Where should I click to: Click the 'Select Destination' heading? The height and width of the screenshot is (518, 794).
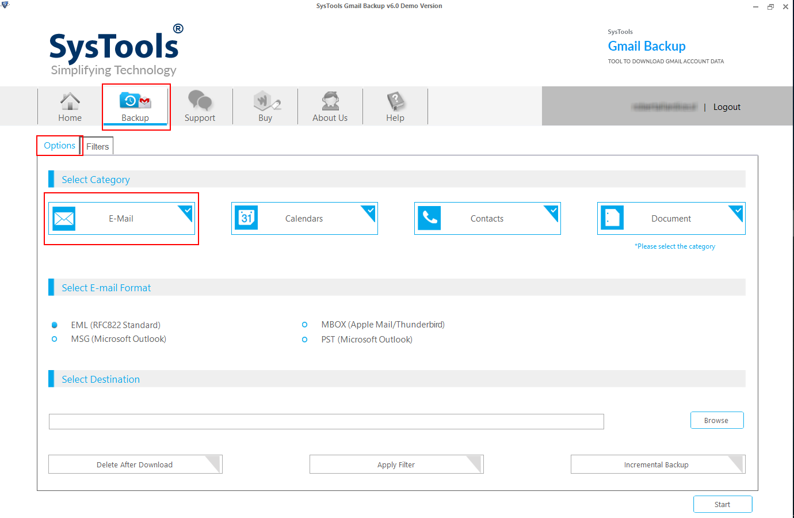click(101, 379)
